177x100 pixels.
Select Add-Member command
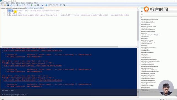[x=144, y=54]
